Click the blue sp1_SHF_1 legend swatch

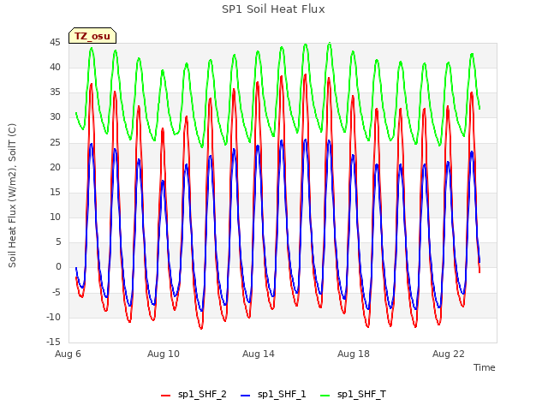pos(246,396)
